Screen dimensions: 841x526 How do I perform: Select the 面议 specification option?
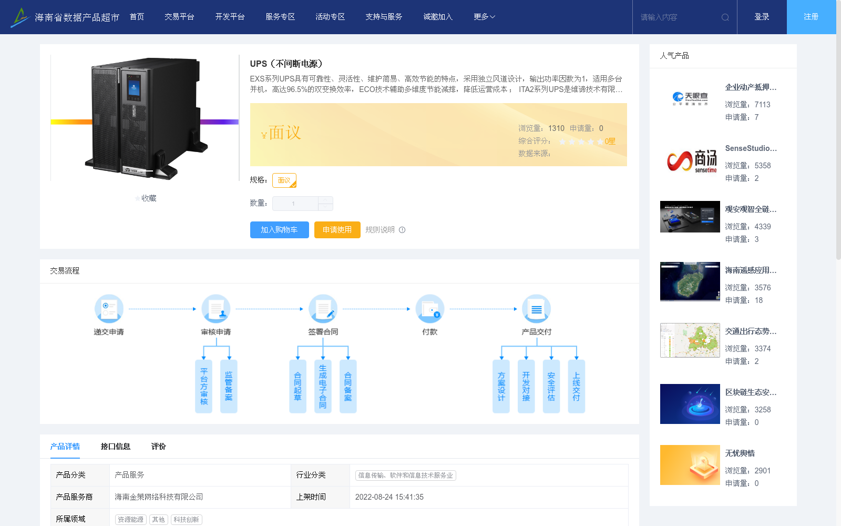coord(284,180)
